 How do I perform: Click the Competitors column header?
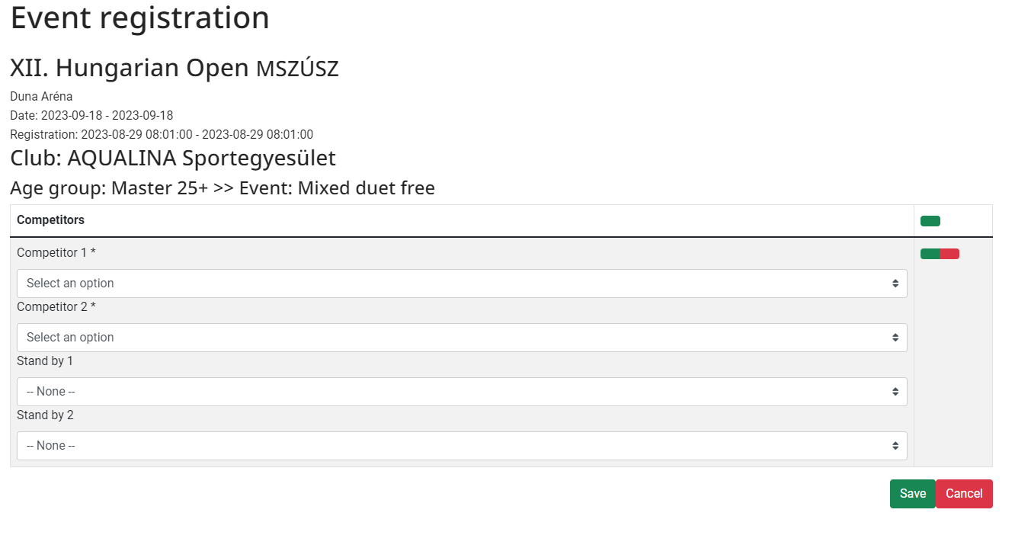(50, 220)
